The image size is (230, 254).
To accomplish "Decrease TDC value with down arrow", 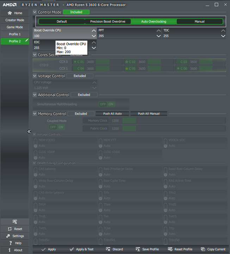I will click(223, 36).
